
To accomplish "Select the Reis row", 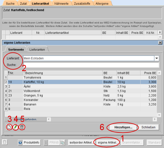I will coord(81,109).
